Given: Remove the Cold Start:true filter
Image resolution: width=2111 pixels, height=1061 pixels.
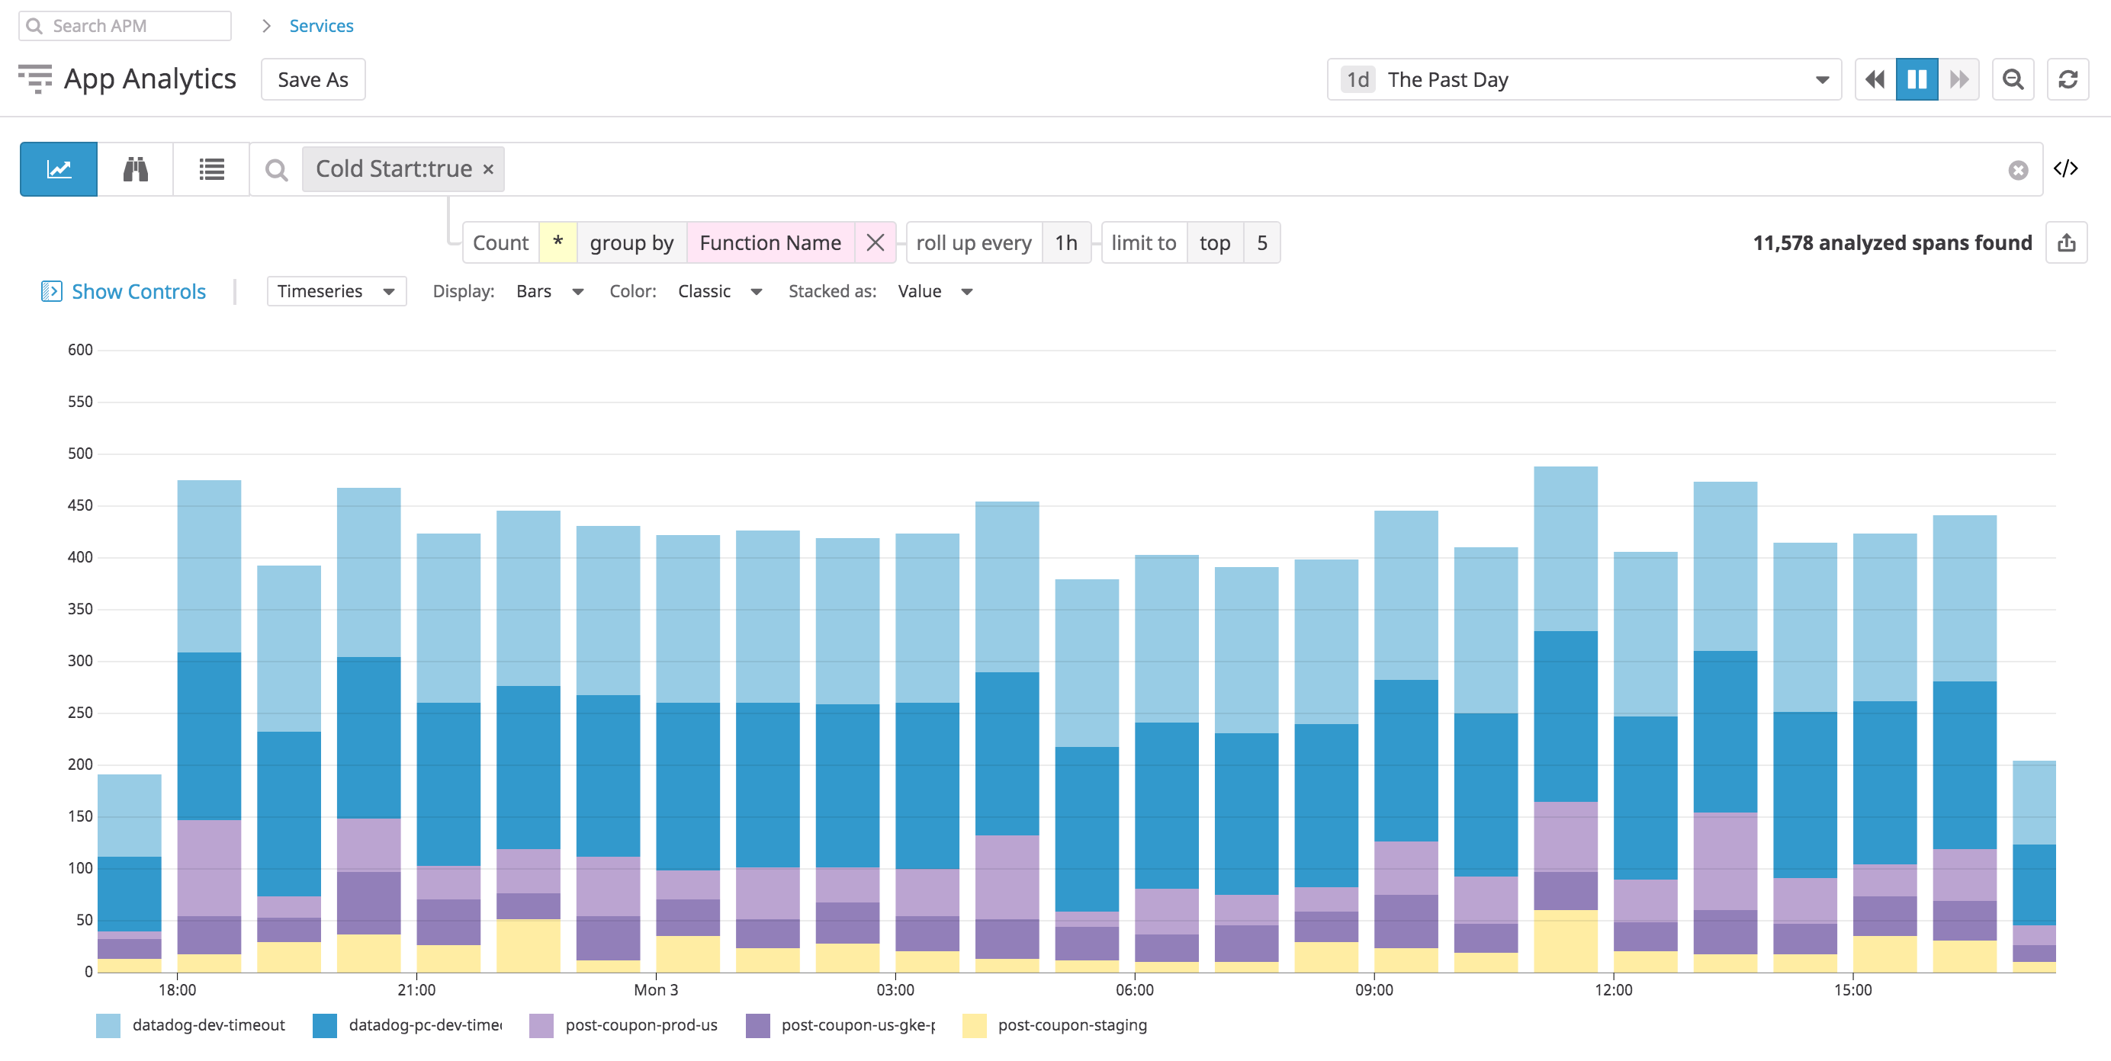Looking at the screenshot, I should [x=487, y=168].
